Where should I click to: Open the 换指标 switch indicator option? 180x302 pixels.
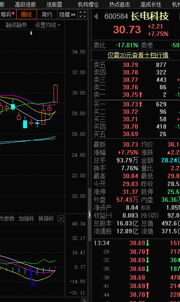pyautogui.click(x=46, y=218)
